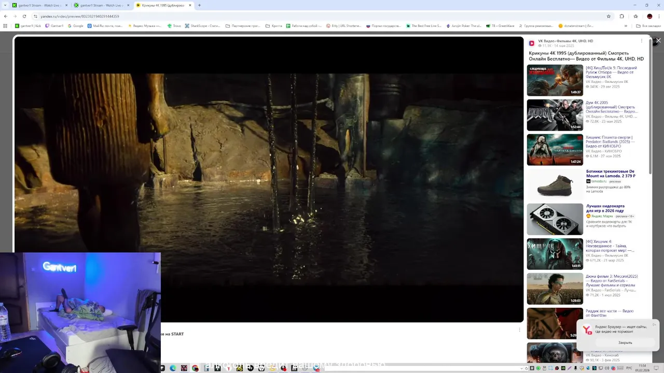Click the Ботинки трекинговые De Mount title
664x373 pixels.
pos(611,174)
